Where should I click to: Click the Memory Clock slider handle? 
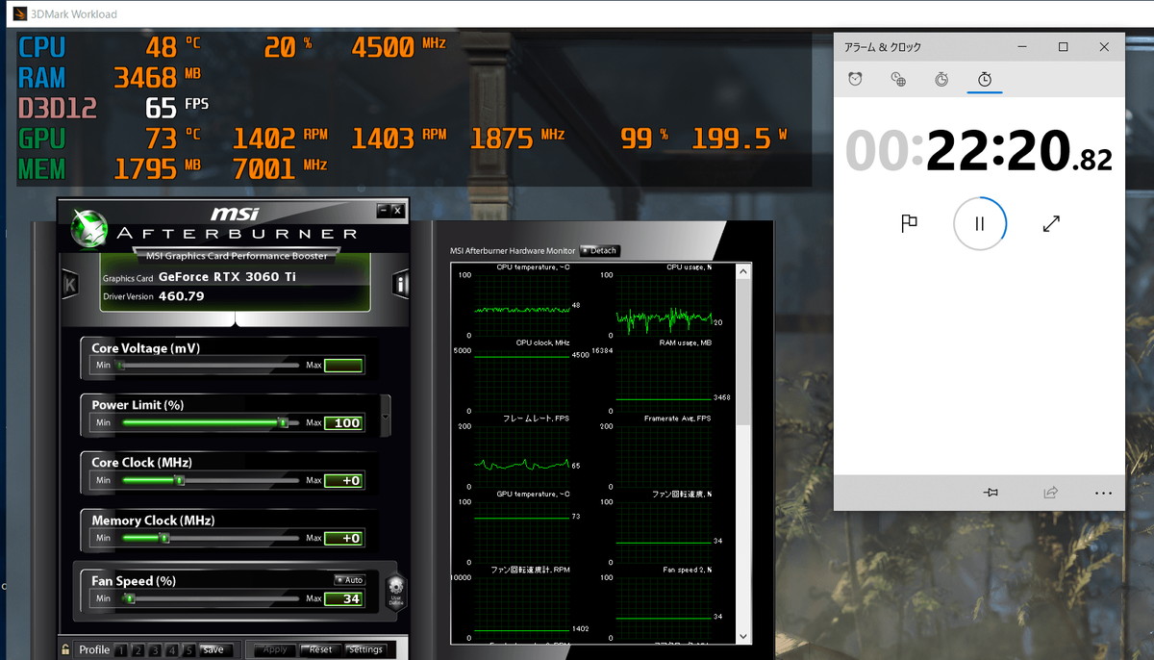pyautogui.click(x=164, y=538)
